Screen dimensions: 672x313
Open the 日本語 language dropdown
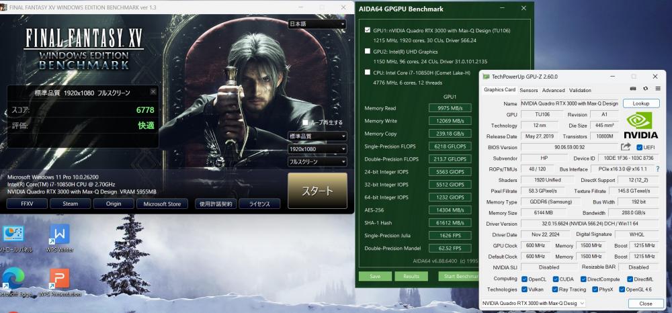[x=317, y=24]
